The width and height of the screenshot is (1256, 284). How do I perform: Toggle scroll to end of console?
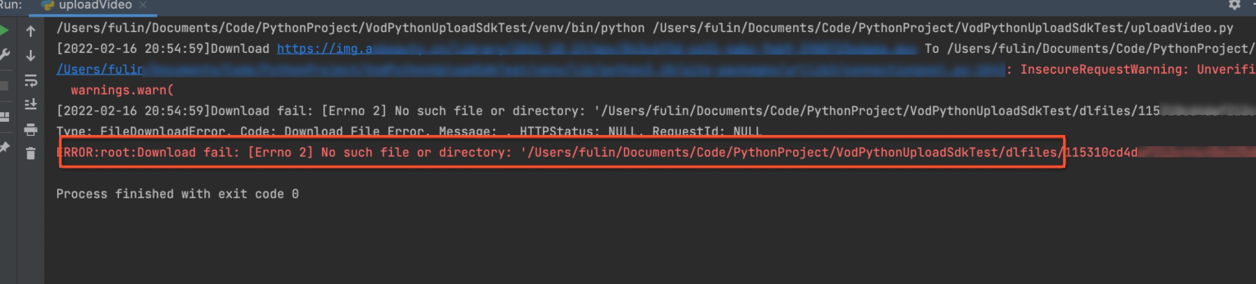pyautogui.click(x=31, y=104)
